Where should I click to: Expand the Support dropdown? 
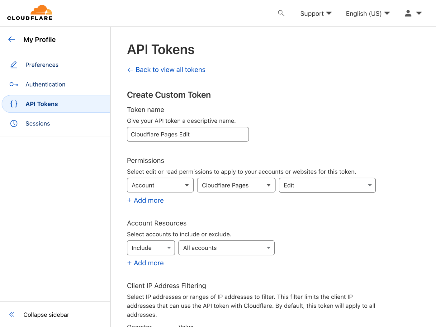point(316,13)
